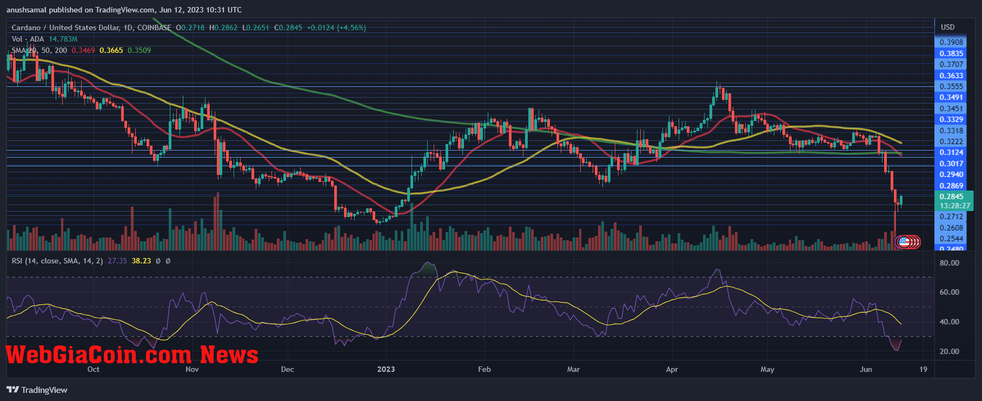Click the 80.00 RSI axis label
Viewport: 982px width, 401px height.
950,263
